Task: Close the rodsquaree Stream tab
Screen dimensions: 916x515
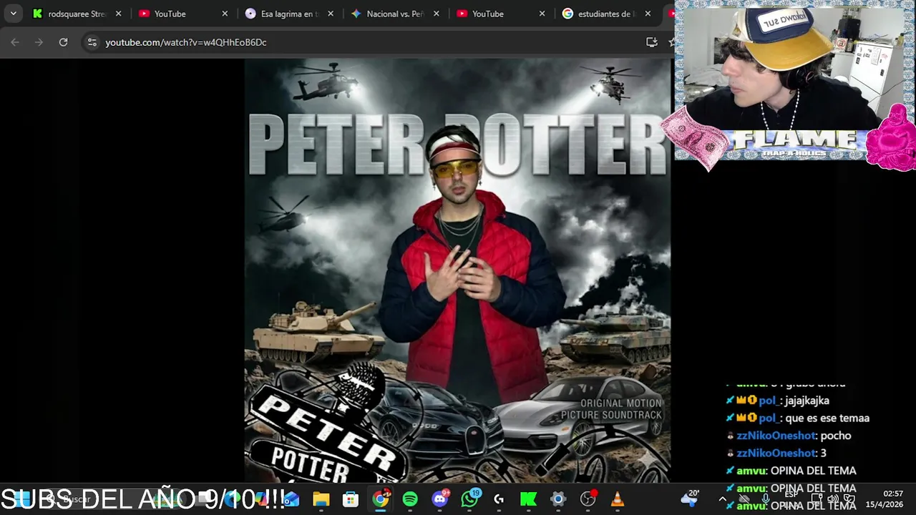Action: 119,14
